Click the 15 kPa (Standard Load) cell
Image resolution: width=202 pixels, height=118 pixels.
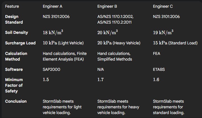pos(175,43)
